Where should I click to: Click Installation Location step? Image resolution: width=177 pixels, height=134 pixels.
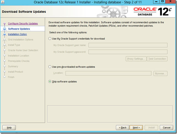(x=19, y=56)
